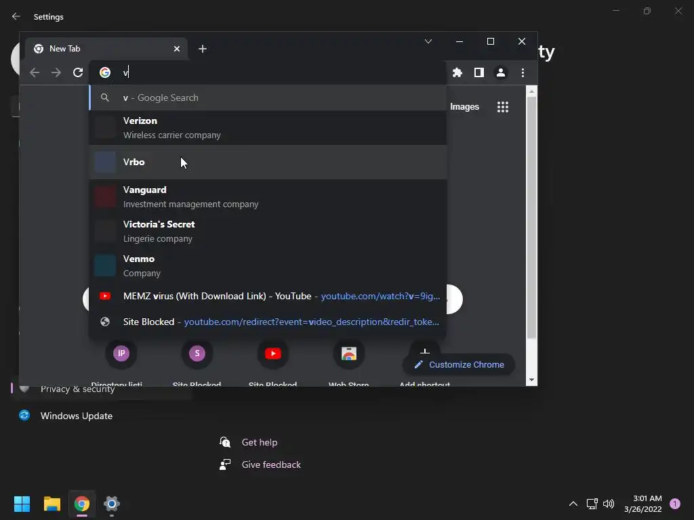Click the Add shortcut tile
694x520 pixels.
coord(424,351)
